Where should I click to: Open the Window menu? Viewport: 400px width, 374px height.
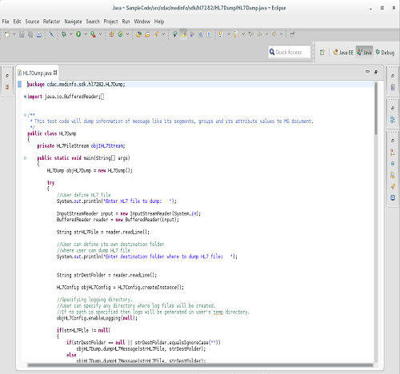coord(142,22)
